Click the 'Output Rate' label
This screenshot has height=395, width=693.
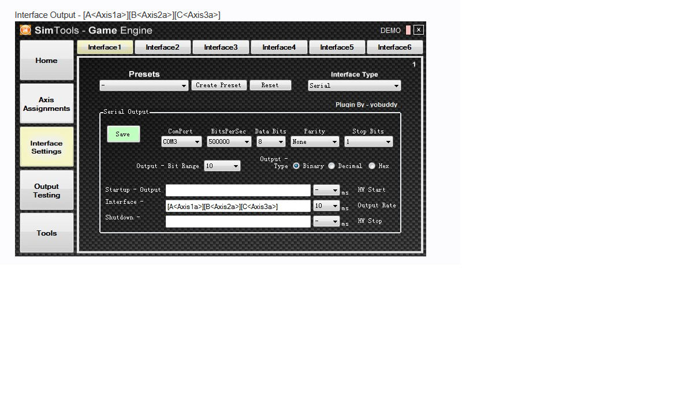point(377,206)
